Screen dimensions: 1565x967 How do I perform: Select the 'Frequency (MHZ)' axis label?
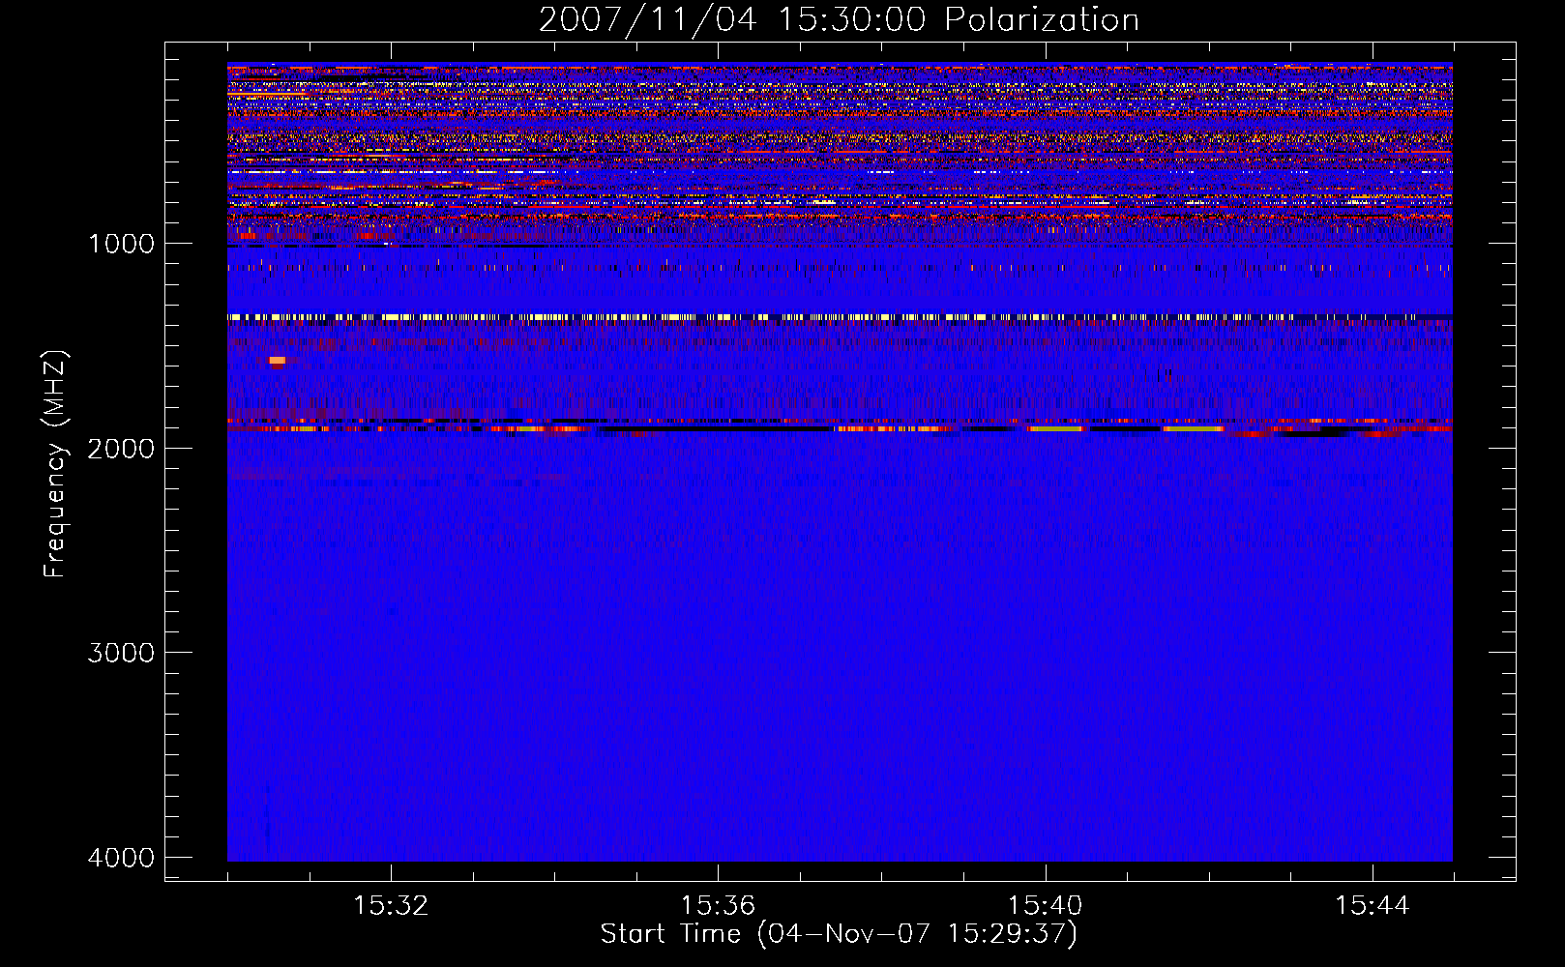point(55,464)
